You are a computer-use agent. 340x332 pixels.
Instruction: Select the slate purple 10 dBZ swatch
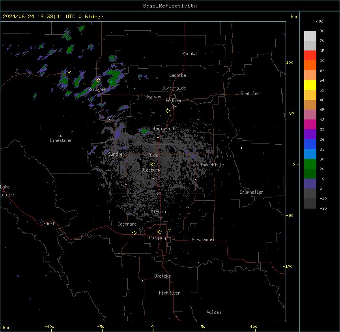tap(310, 184)
